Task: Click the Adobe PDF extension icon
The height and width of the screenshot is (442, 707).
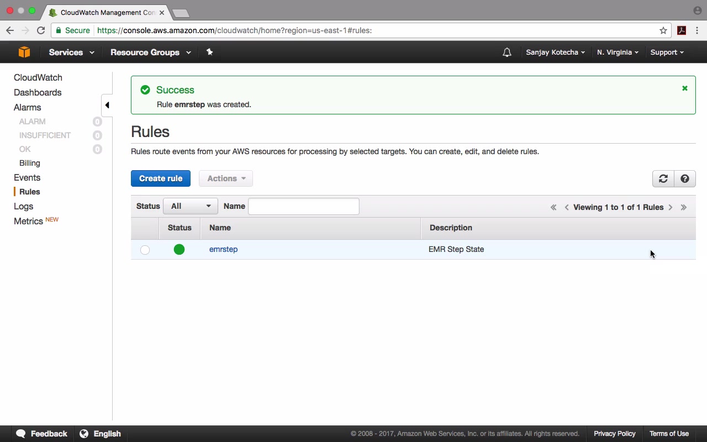Action: [x=682, y=30]
